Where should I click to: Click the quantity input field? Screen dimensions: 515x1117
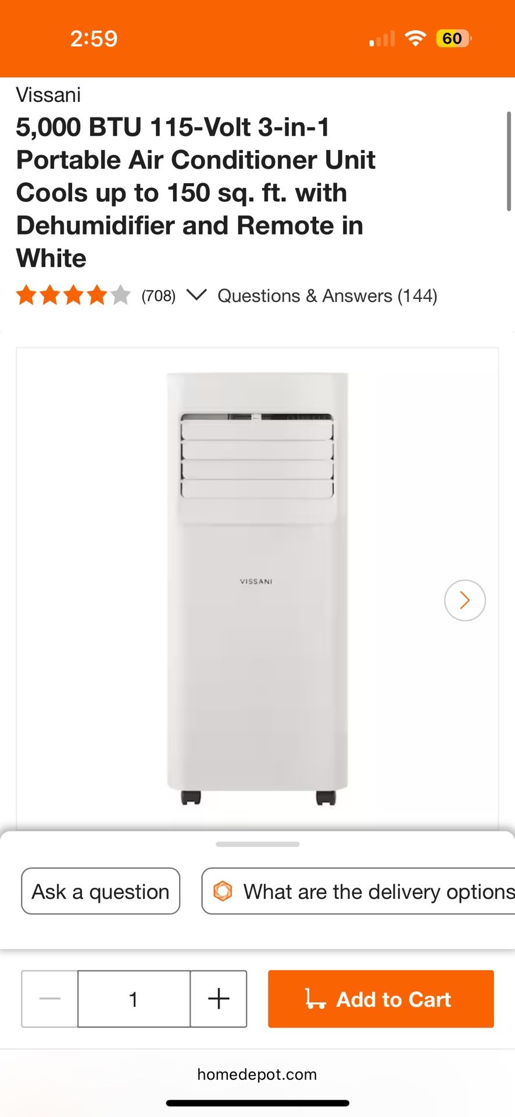coord(134,999)
